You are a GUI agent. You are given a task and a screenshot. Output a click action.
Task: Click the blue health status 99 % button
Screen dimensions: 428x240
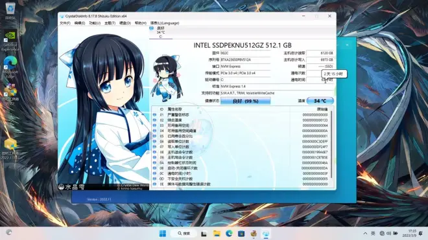pyautogui.click(x=245, y=101)
